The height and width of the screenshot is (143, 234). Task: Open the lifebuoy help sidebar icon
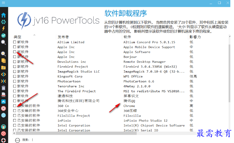pos(3,140)
